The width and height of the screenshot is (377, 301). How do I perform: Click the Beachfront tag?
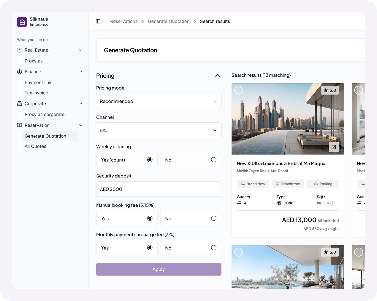(288, 184)
